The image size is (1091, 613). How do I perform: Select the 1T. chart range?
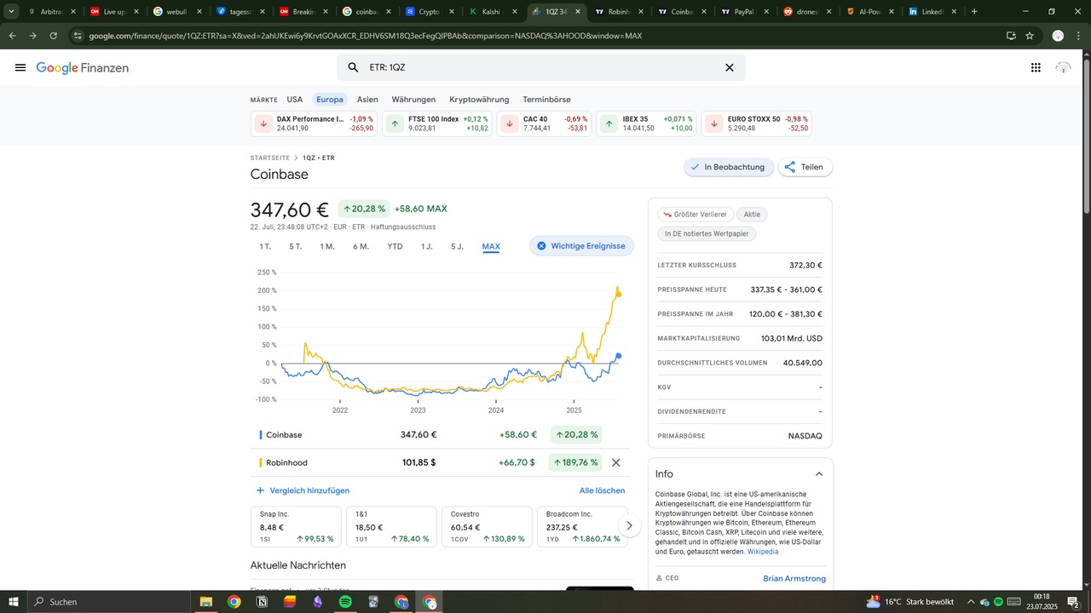265,246
